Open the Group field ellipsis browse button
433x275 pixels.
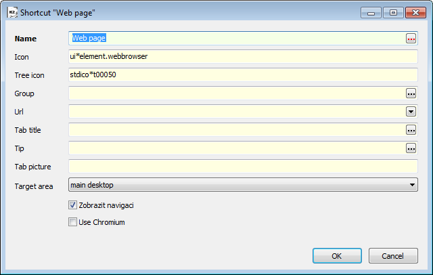click(411, 93)
